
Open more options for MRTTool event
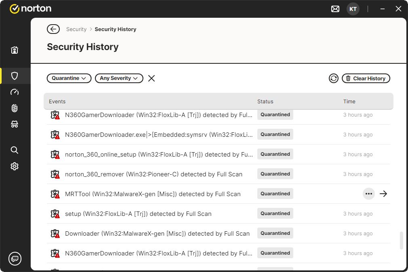click(x=368, y=194)
